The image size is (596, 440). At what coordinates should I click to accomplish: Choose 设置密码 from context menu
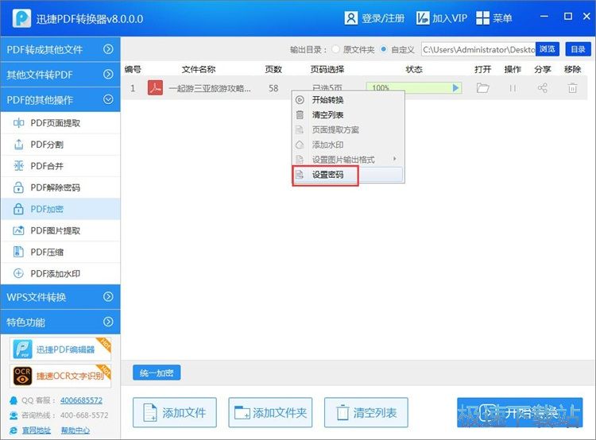pyautogui.click(x=348, y=175)
